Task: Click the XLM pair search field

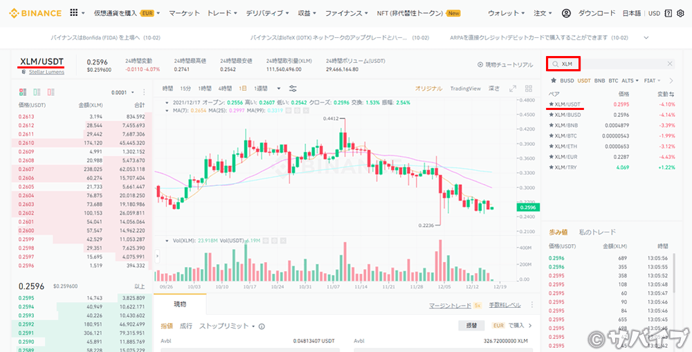Action: point(611,64)
